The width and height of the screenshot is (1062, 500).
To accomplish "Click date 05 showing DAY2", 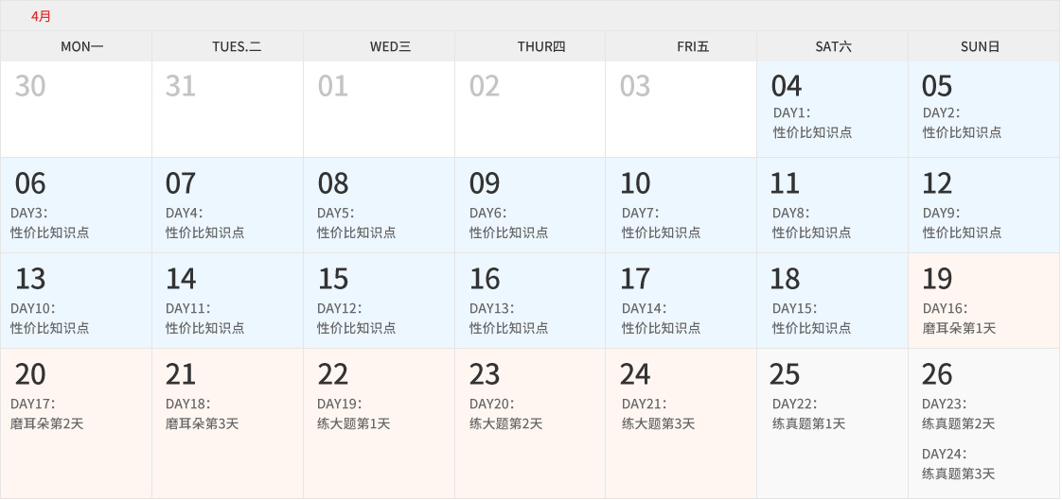I will (982, 109).
